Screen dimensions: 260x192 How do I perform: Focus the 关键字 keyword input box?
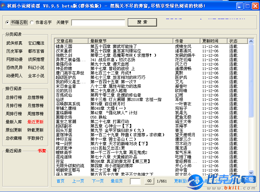(x=94, y=22)
